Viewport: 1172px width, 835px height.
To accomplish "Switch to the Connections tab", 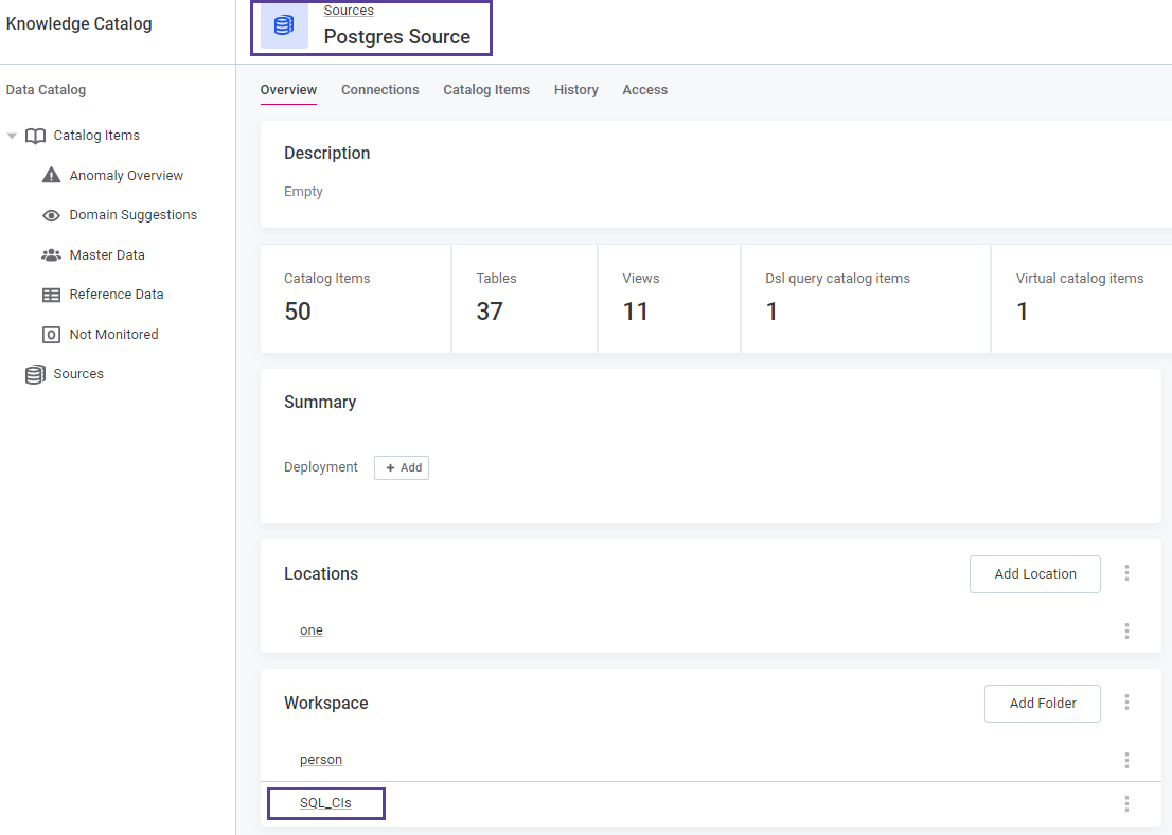I will click(379, 90).
